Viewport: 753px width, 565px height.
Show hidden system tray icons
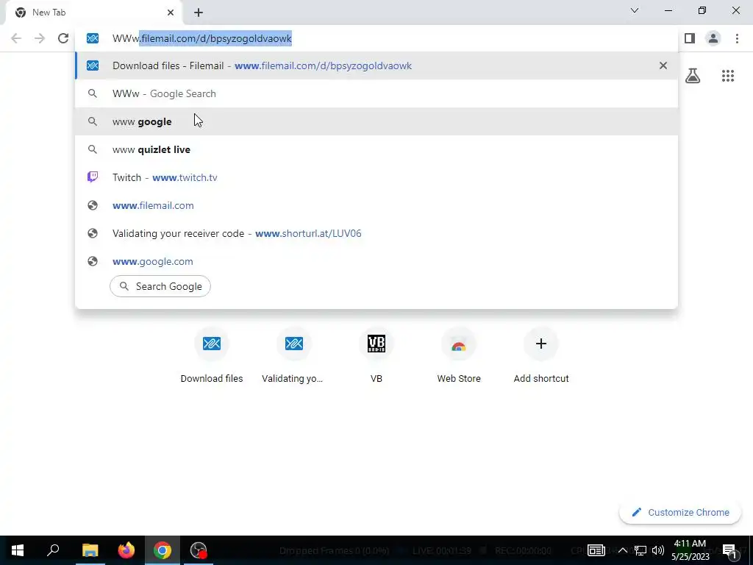point(622,550)
